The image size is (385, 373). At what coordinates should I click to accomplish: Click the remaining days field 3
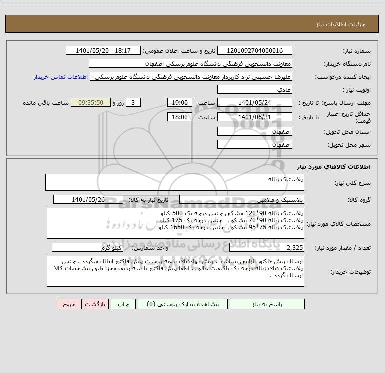coord(133,102)
